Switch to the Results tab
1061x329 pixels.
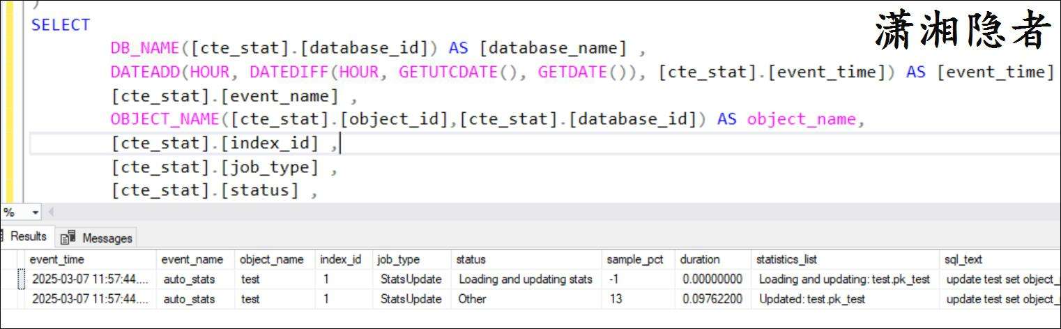pos(28,236)
